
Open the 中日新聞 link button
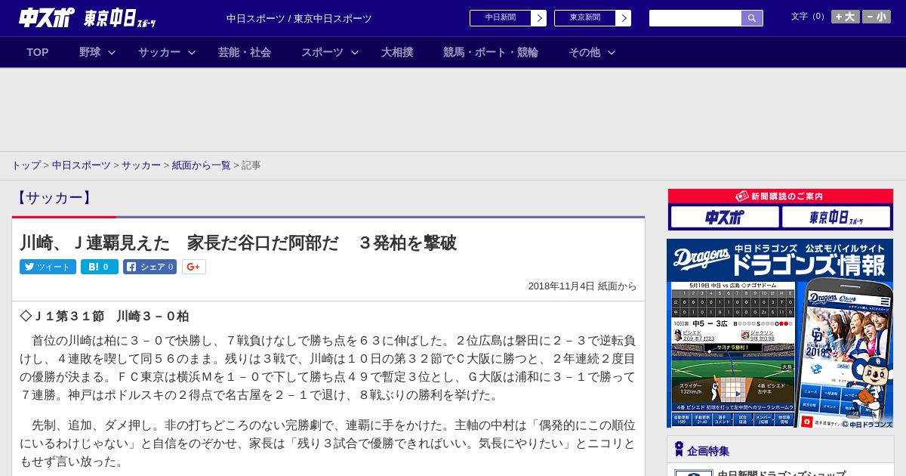500,18
